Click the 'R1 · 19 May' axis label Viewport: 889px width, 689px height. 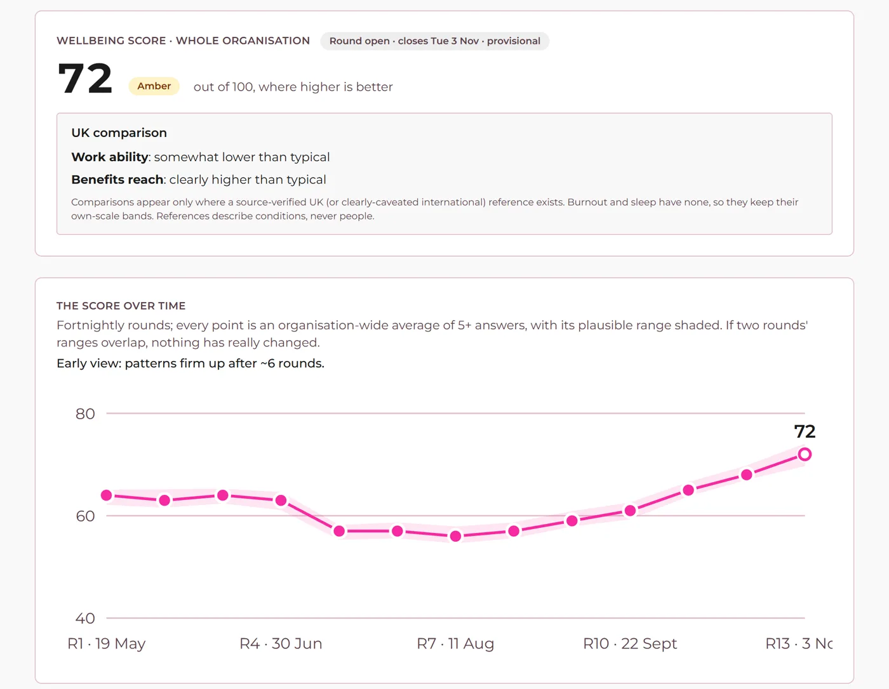click(x=107, y=643)
